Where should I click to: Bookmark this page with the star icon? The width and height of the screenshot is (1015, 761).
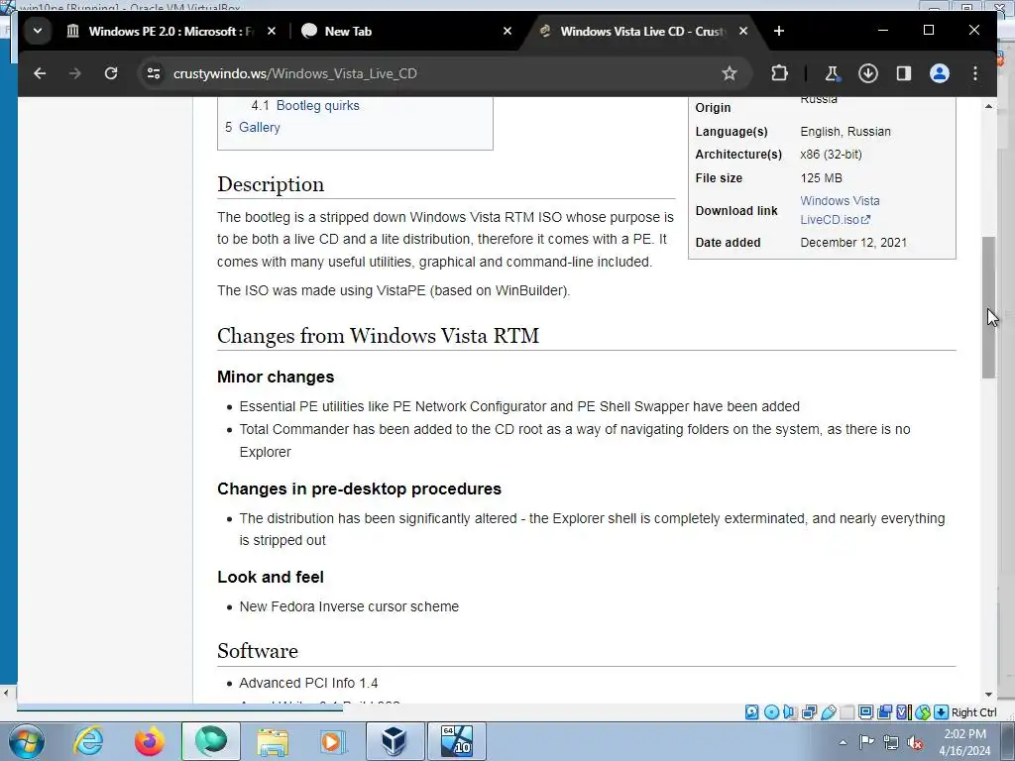point(730,73)
